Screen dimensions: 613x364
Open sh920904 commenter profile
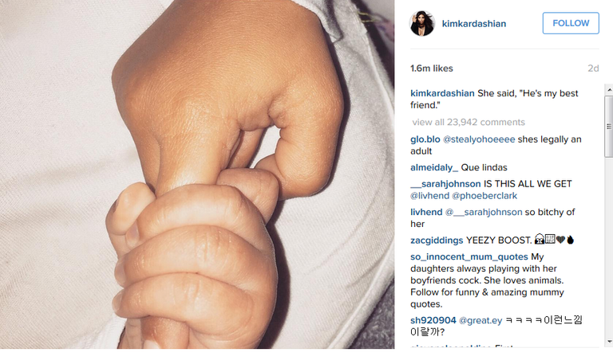(x=433, y=320)
